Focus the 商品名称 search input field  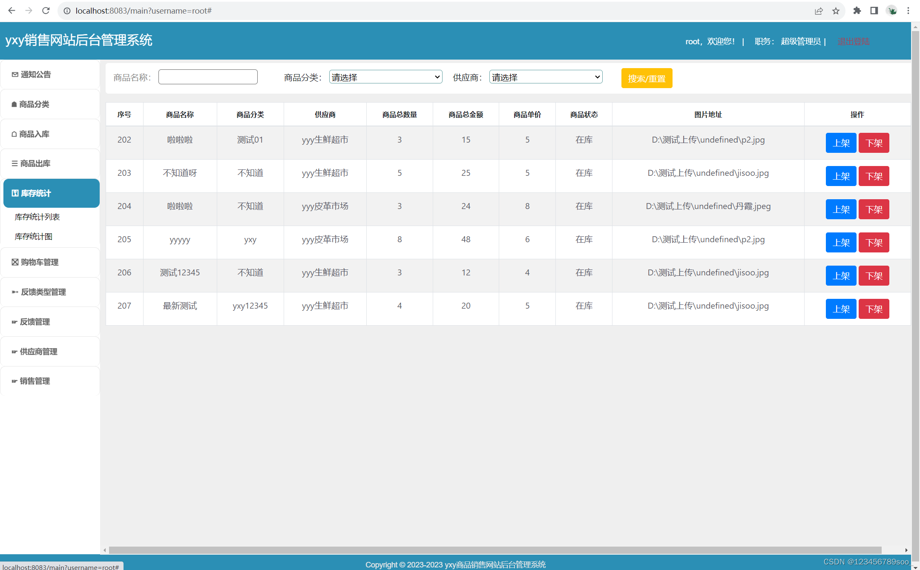(x=208, y=77)
